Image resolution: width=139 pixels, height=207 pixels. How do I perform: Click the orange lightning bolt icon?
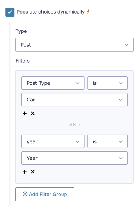[x=88, y=12]
